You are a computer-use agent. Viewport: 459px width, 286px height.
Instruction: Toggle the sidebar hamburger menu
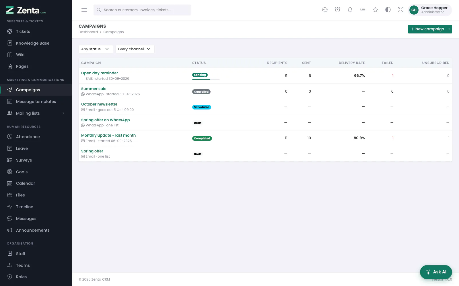pos(84,10)
